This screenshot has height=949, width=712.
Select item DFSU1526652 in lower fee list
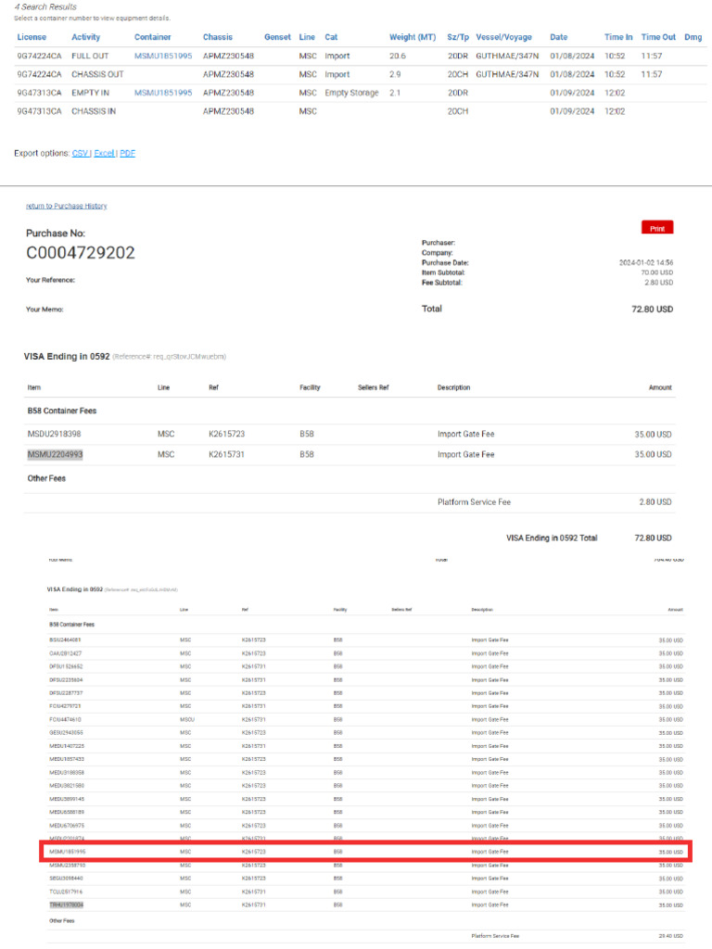click(x=66, y=666)
